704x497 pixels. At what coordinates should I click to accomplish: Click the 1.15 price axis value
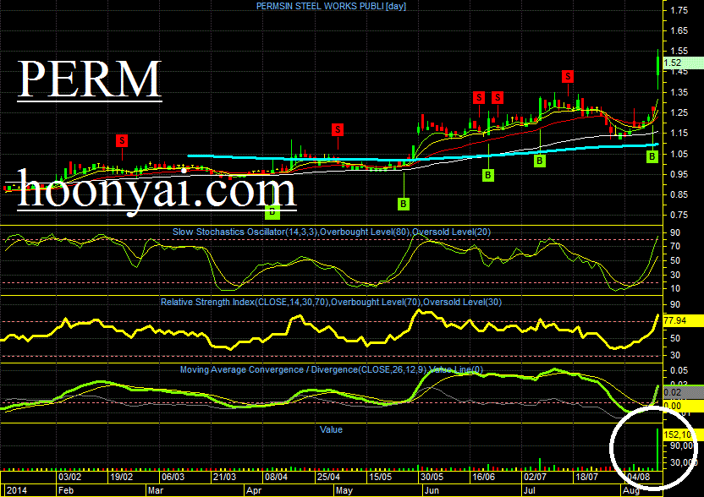[x=679, y=134]
